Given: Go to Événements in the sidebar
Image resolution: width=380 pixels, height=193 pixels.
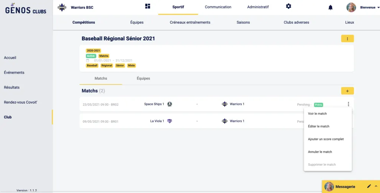Looking at the screenshot, I should [14, 73].
